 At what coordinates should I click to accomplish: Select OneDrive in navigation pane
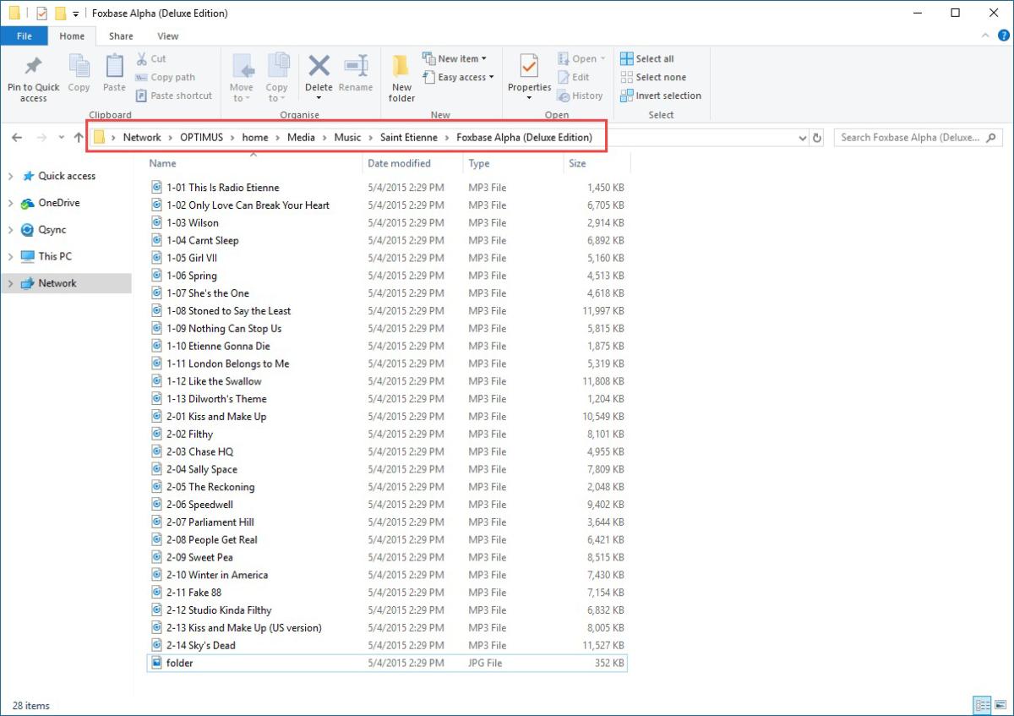coord(58,203)
